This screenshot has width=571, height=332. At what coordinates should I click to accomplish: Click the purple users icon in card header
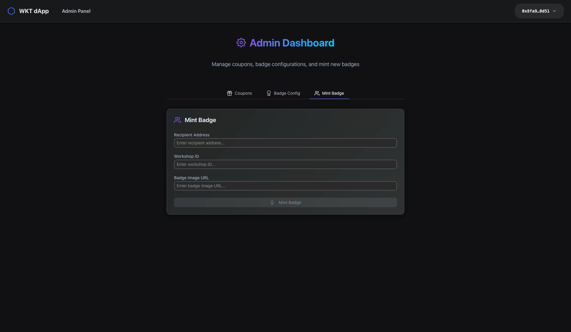pos(178,120)
